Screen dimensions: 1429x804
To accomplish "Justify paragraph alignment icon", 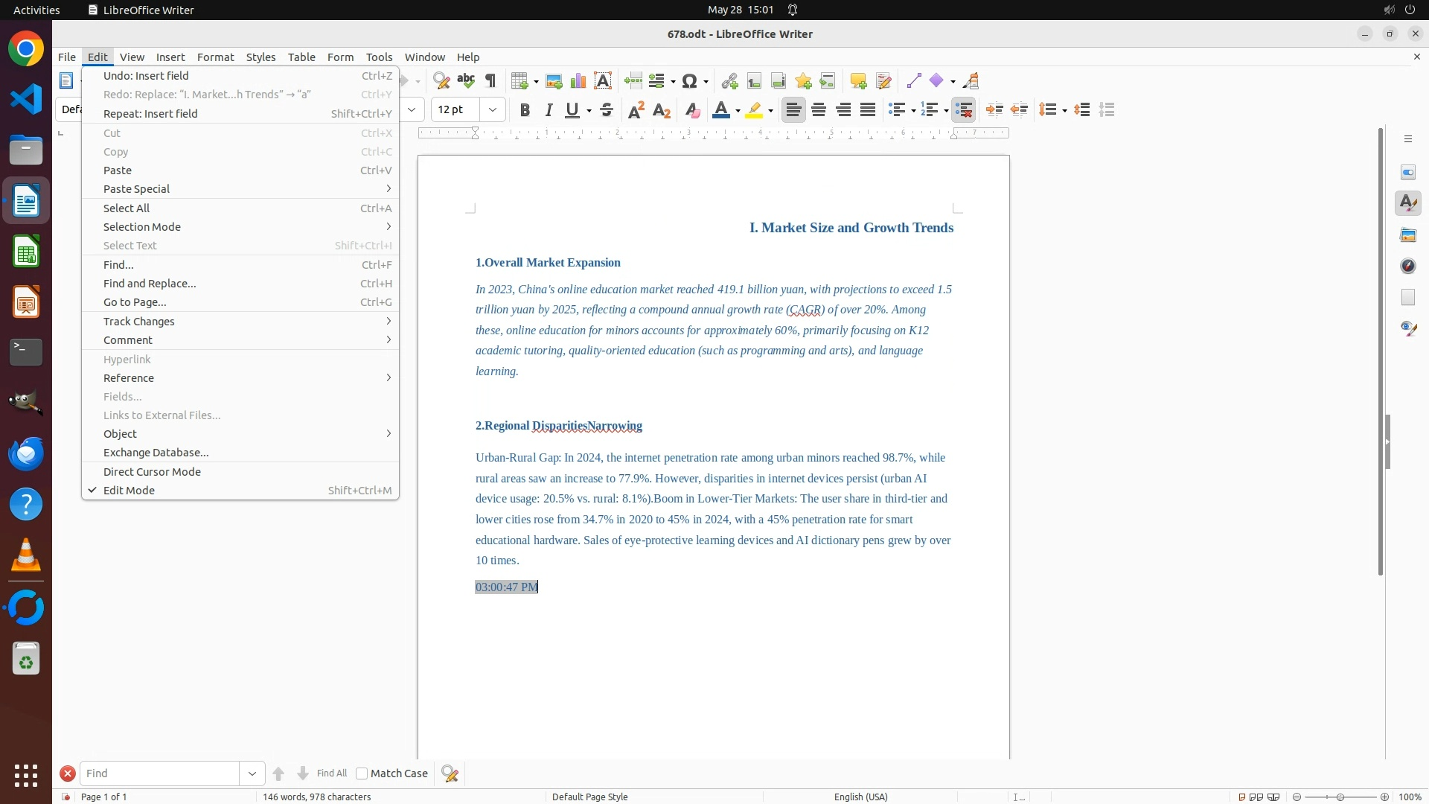I will tap(868, 110).
